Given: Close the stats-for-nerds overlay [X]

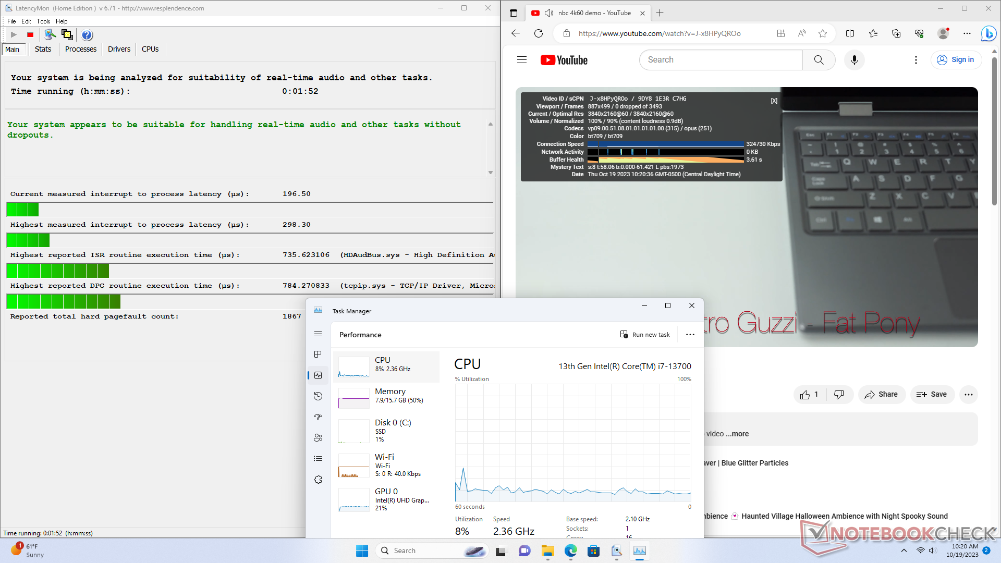Looking at the screenshot, I should click(x=774, y=101).
